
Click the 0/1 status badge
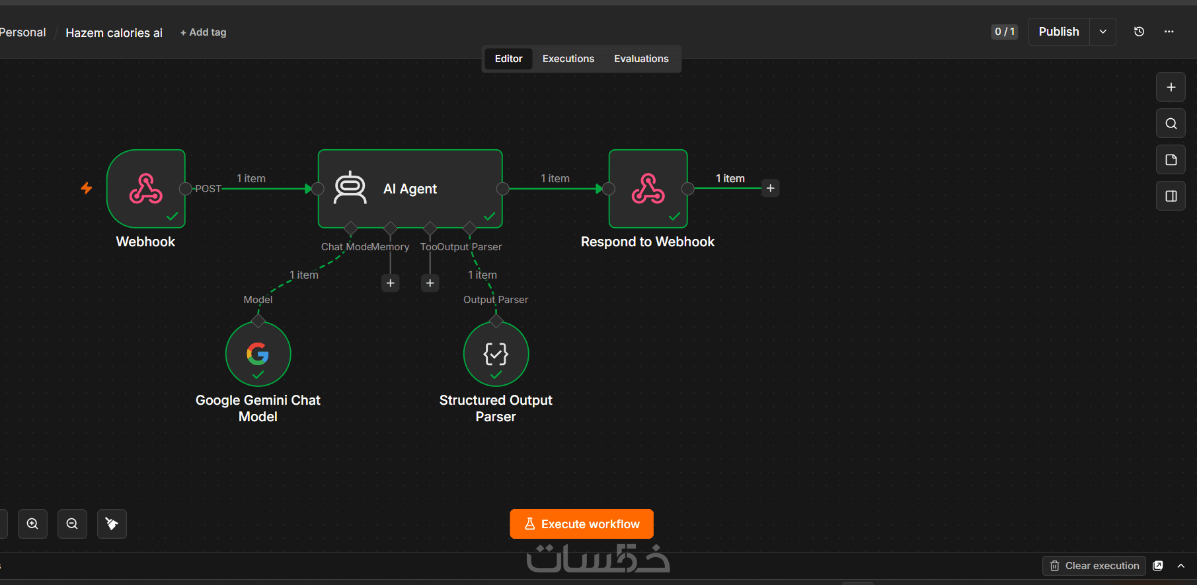(1004, 32)
